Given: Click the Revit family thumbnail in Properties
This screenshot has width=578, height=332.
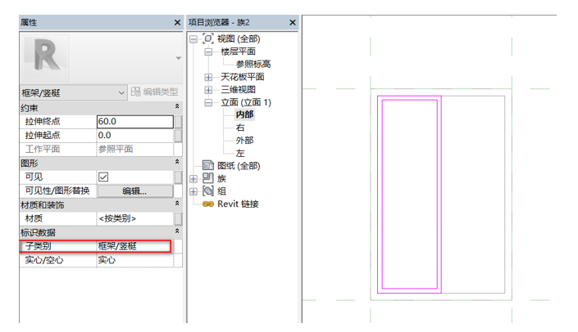Looking at the screenshot, I should click(46, 58).
